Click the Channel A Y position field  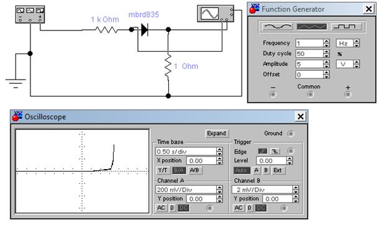pos(201,199)
